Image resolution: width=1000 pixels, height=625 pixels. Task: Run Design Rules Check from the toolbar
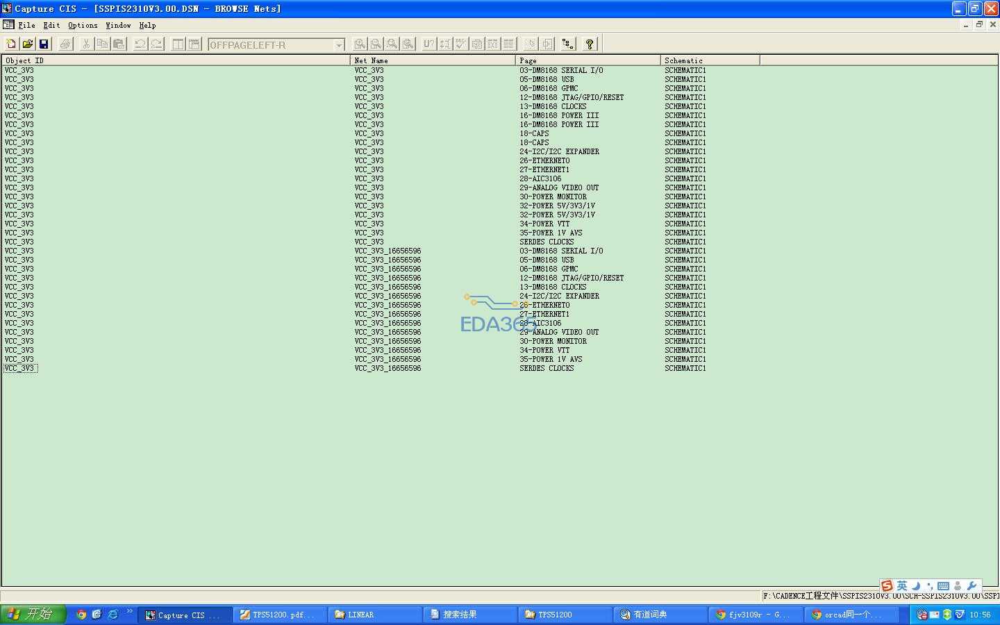tap(461, 44)
